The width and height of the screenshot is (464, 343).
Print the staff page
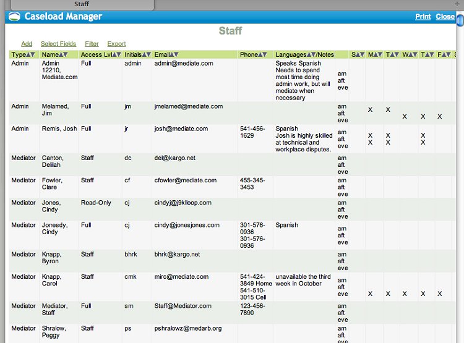[423, 17]
